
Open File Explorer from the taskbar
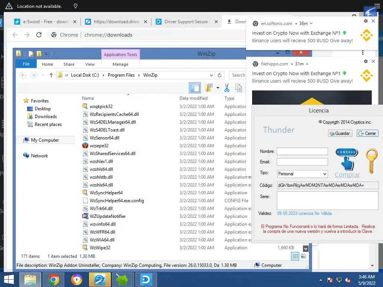tap(30, 280)
